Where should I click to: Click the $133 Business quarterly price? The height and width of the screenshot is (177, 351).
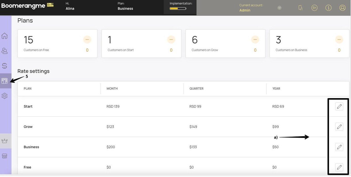[193, 147]
